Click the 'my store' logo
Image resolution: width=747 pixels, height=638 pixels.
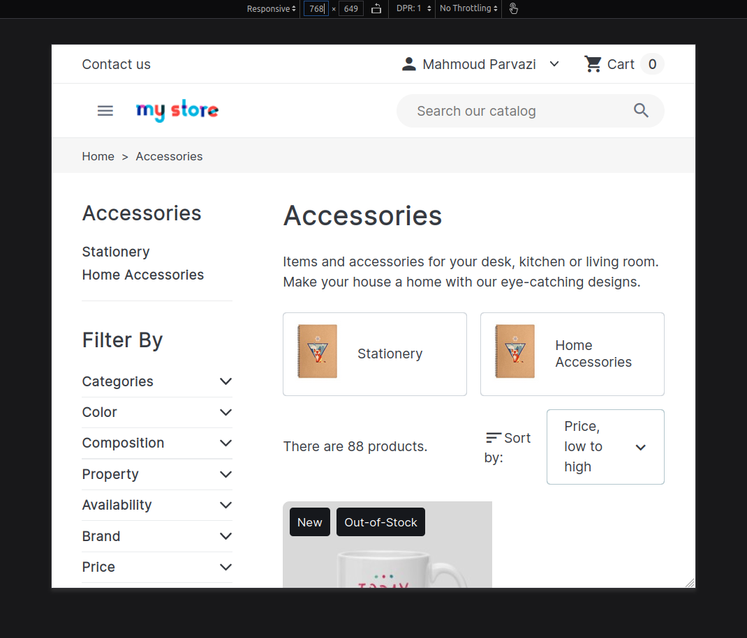pyautogui.click(x=177, y=110)
